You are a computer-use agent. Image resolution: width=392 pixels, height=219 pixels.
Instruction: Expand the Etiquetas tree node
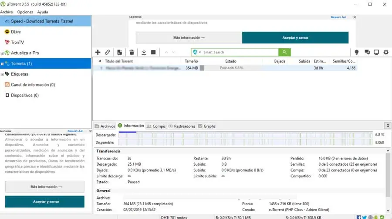[x=2, y=74]
